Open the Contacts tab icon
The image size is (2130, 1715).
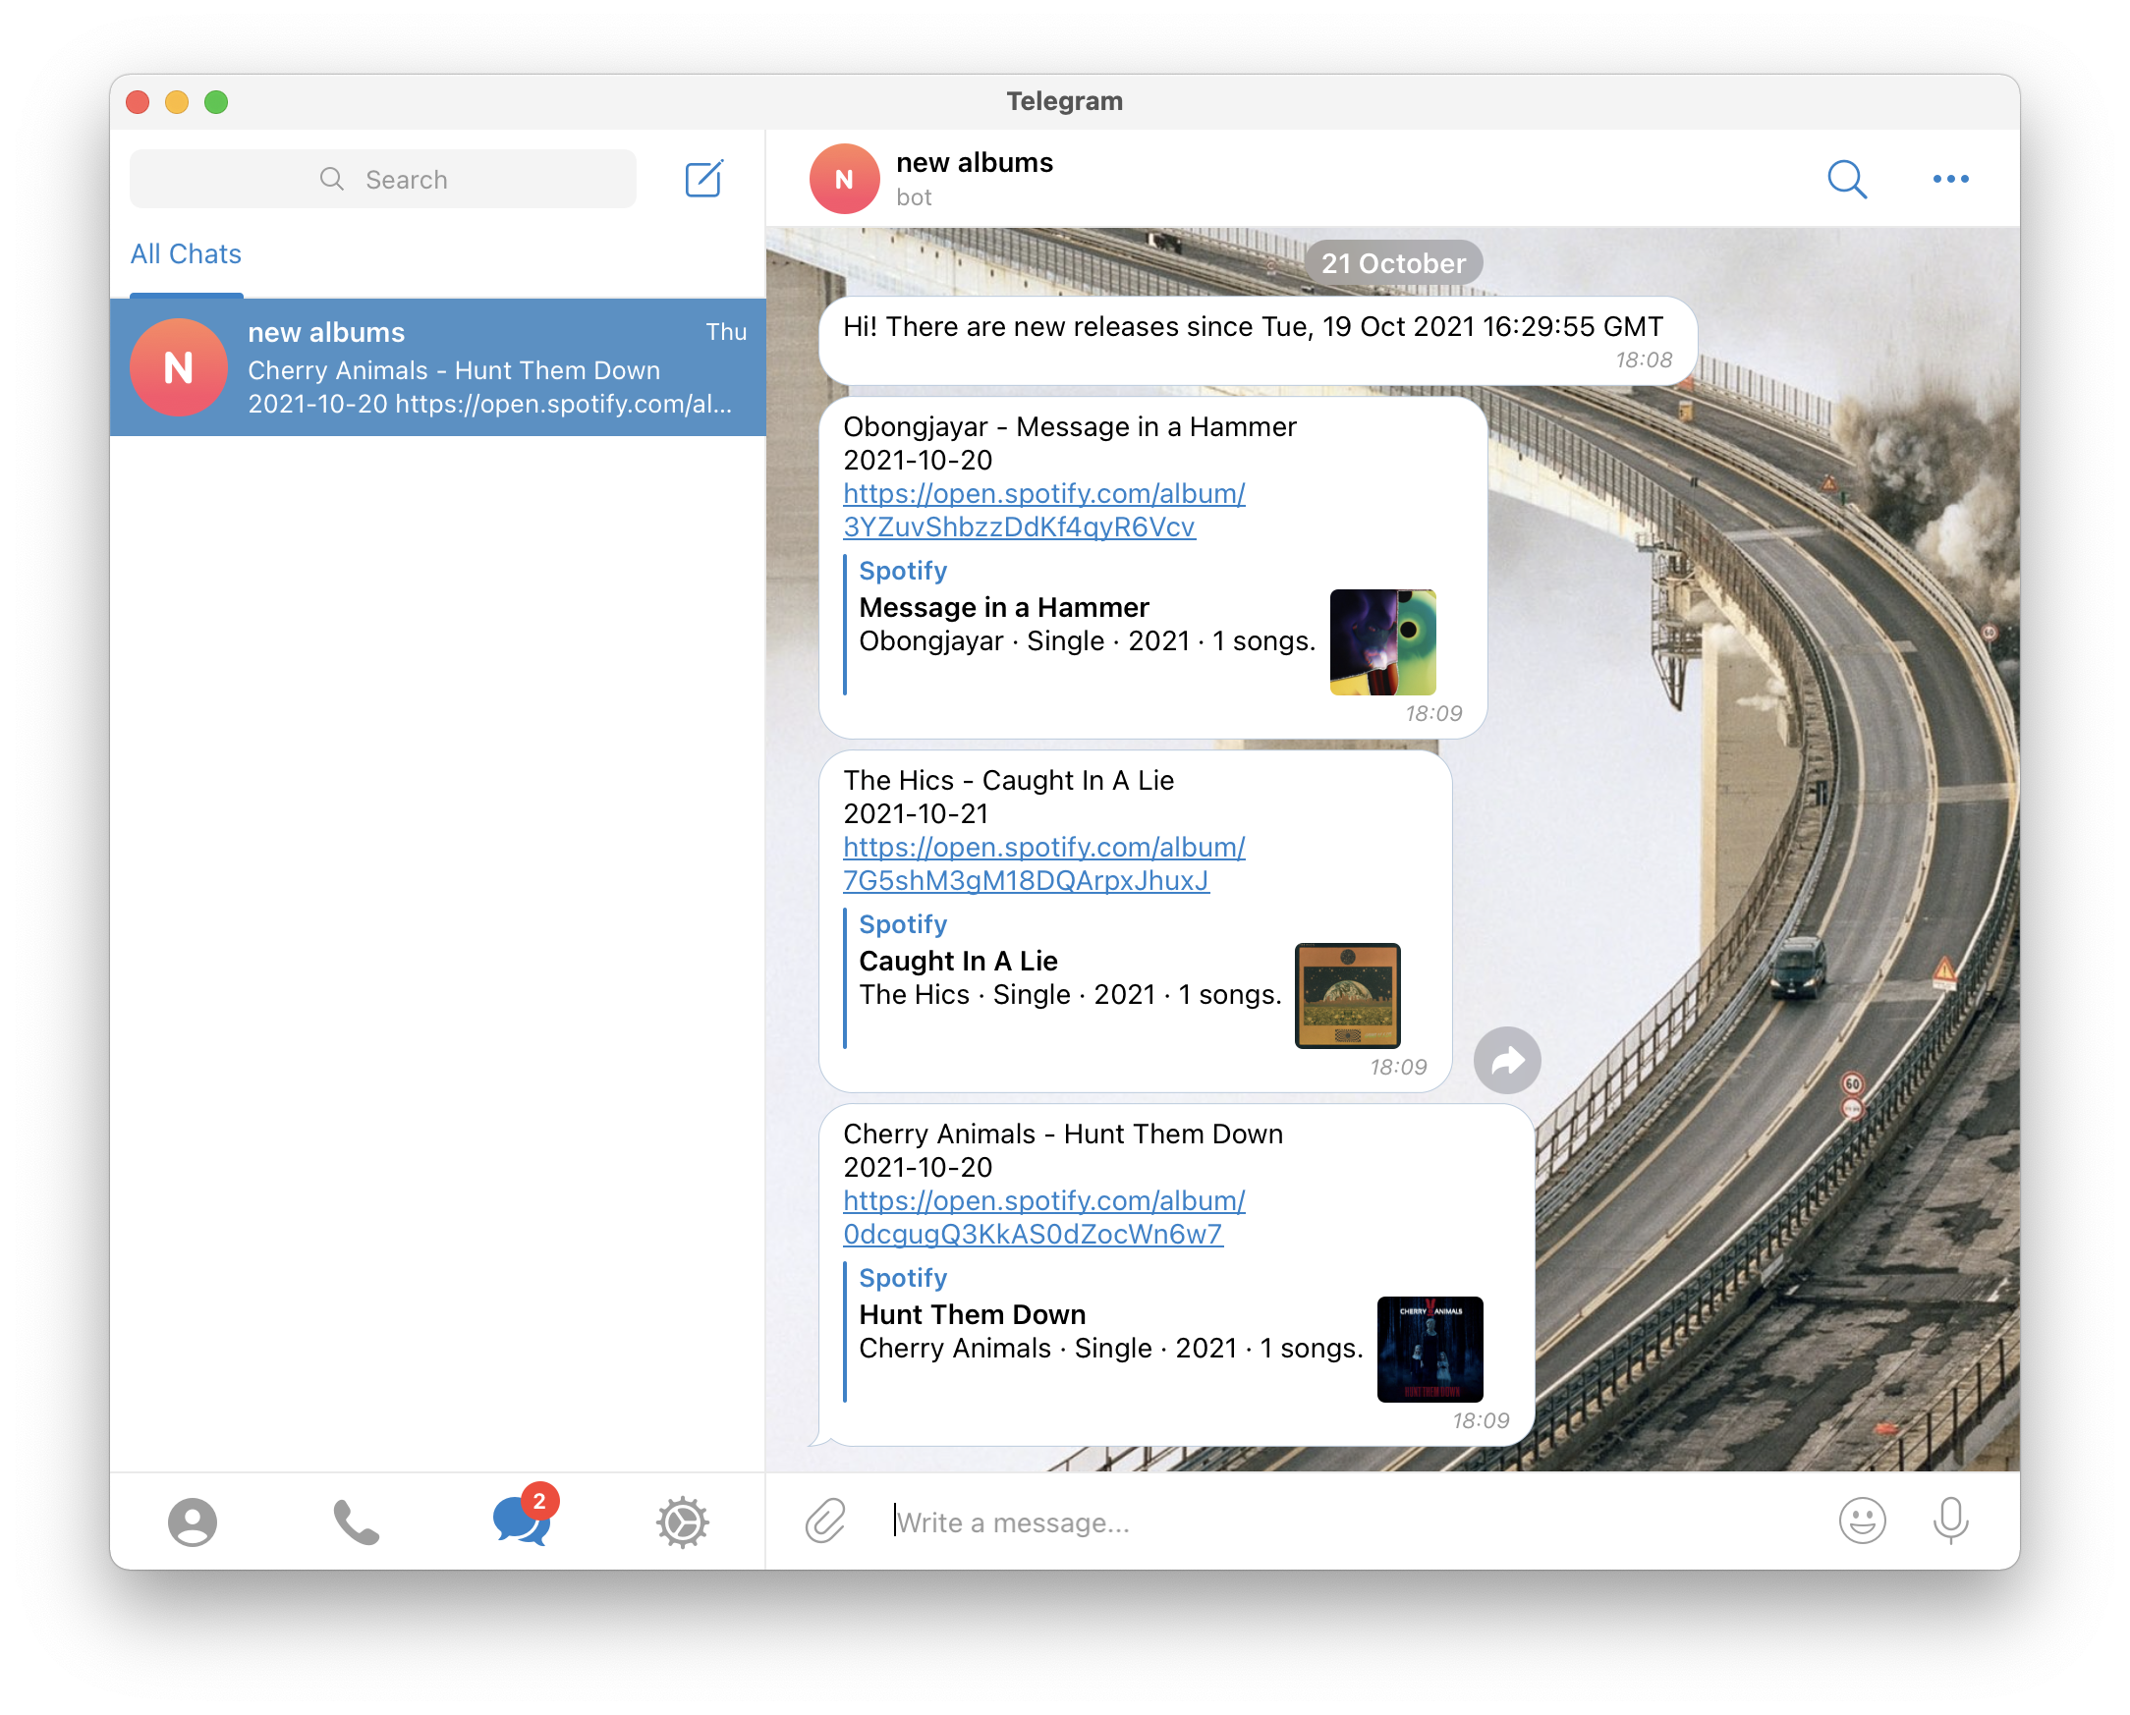click(x=192, y=1521)
